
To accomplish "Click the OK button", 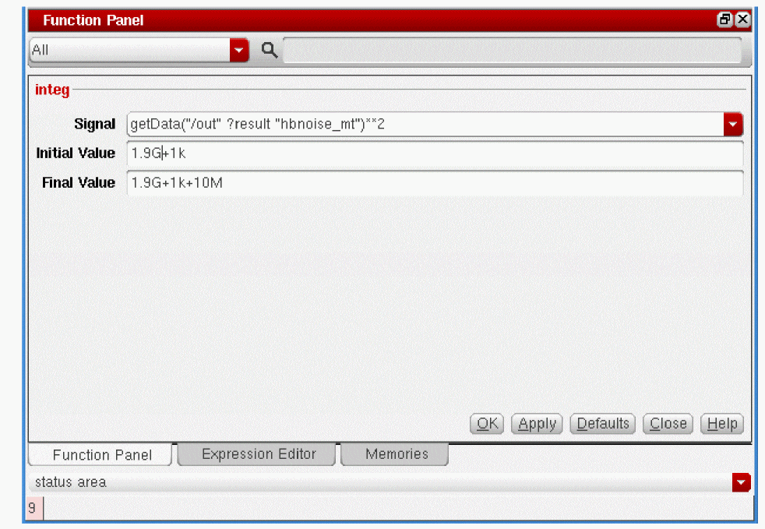I will tap(487, 424).
